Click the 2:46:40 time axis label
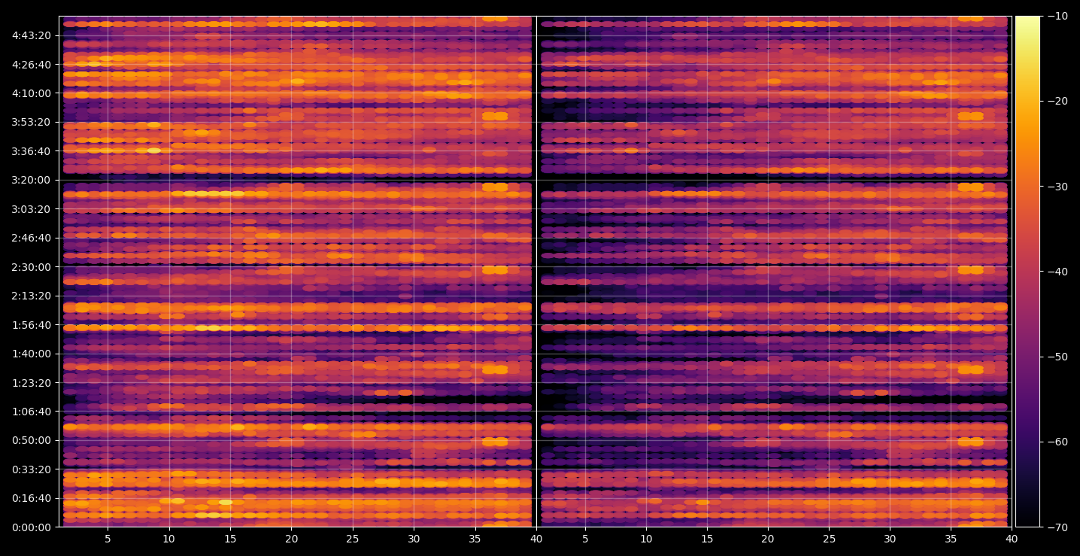Screen dimensions: 1080x556 coord(32,238)
